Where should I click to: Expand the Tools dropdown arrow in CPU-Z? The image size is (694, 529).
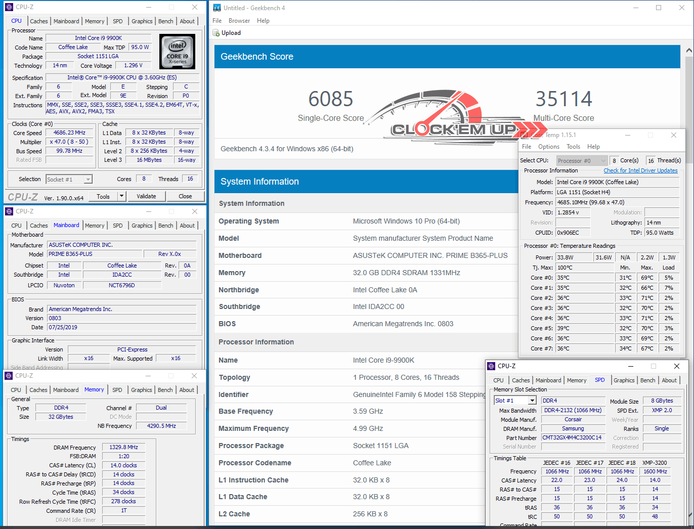(x=121, y=196)
